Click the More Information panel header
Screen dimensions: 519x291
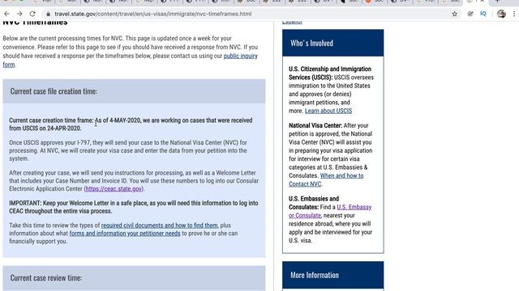click(x=333, y=275)
